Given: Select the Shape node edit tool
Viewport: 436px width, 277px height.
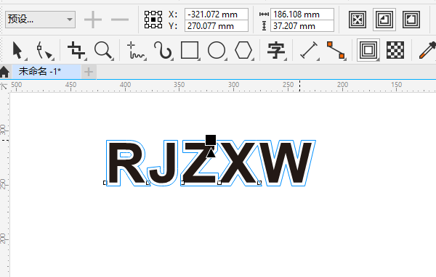Looking at the screenshot, I should 44,50.
